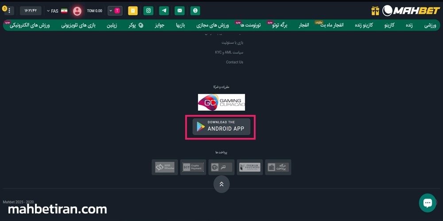Click the live chat bubble icon
Screen dimensions: 443x221
click(427, 202)
